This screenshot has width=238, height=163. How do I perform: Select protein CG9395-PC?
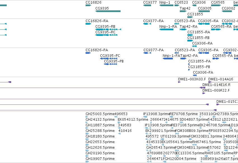(x=109, y=59)
